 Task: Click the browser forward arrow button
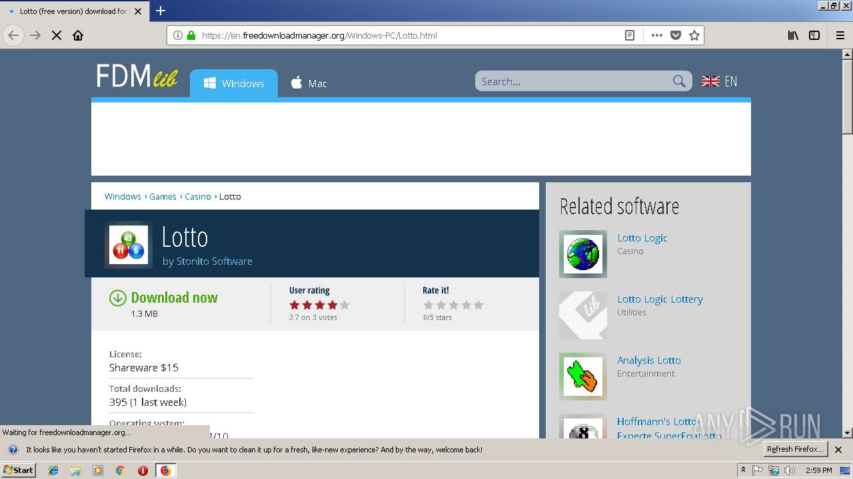(35, 35)
